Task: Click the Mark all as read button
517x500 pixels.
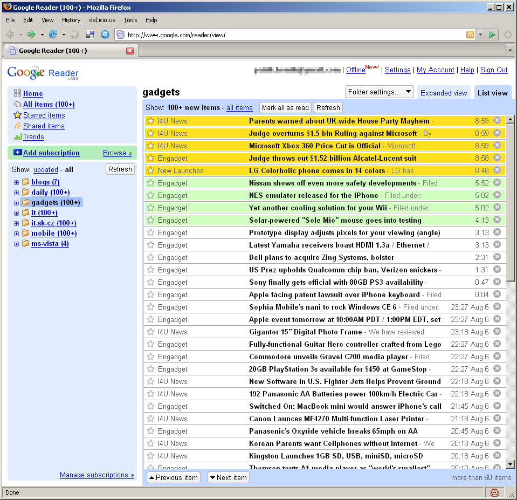Action: 285,107
